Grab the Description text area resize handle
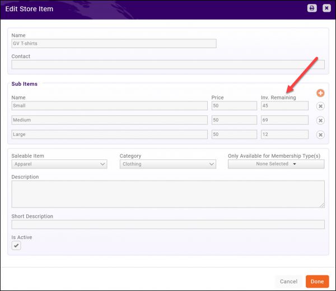The width and height of the screenshot is (336, 291). pyautogui.click(x=322, y=205)
